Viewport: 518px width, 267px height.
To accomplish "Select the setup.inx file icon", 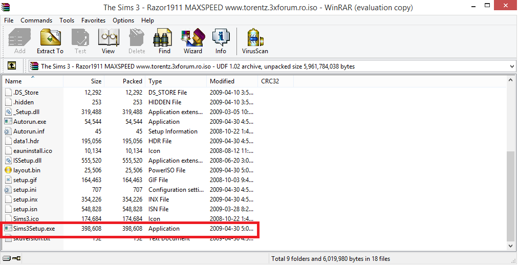I will (x=8, y=199).
